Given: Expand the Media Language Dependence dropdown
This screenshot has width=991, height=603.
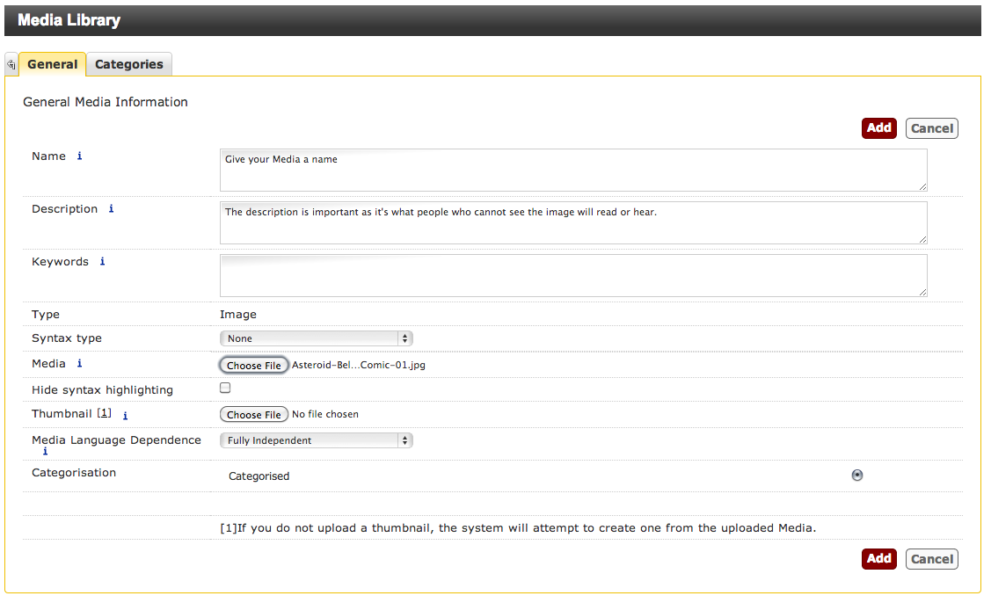Looking at the screenshot, I should point(316,440).
